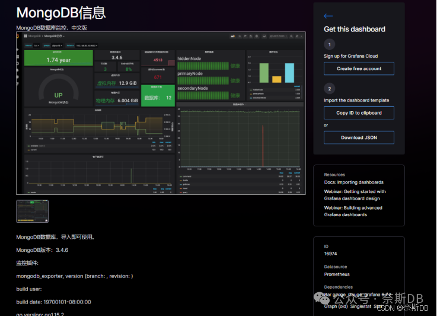Select the small dashboard preview thumbnail
Screen dimensions: 437x316
click(33, 211)
